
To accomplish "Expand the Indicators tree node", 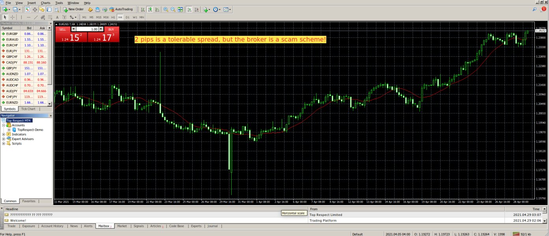I will [4, 135].
